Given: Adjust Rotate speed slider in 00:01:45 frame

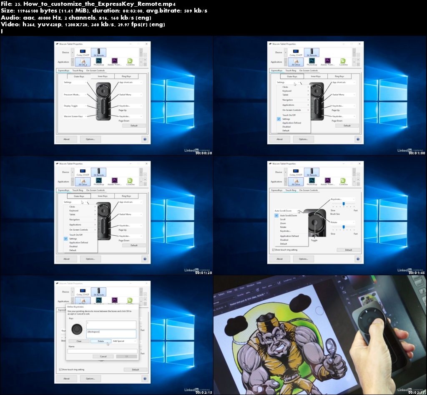Looking at the screenshot, I should point(344,227).
